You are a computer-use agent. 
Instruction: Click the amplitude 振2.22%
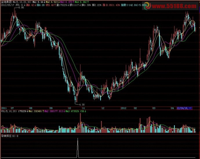coord(97,5)
